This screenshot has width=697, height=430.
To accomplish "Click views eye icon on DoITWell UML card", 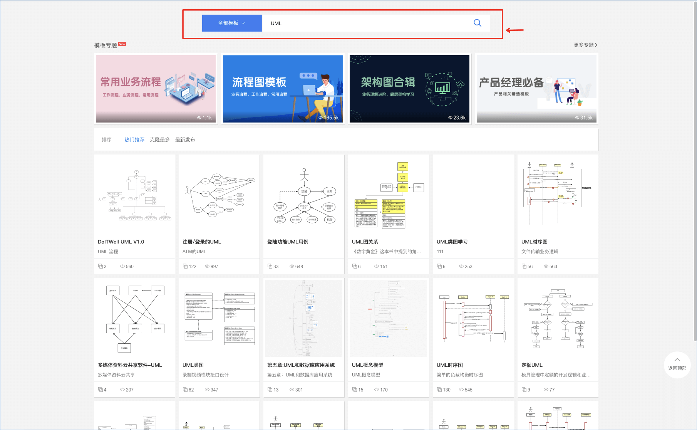I will (x=122, y=266).
